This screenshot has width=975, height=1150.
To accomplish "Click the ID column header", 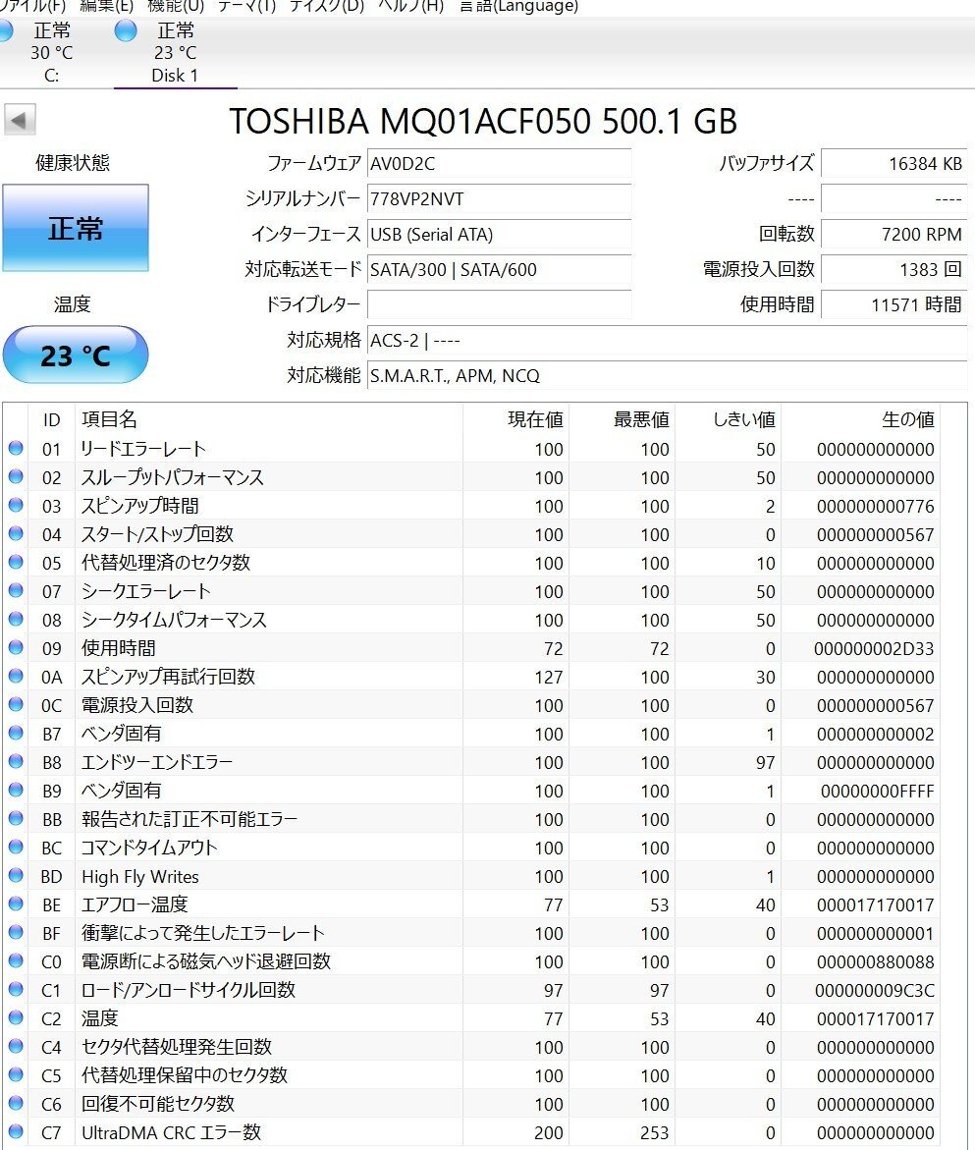I will [x=51, y=418].
